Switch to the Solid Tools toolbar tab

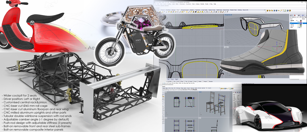(x=219, y=10)
